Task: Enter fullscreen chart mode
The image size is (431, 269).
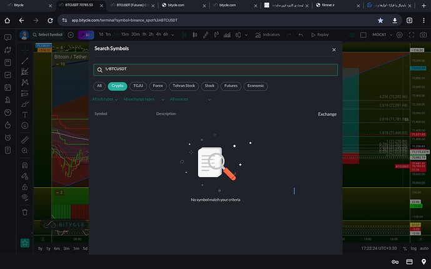Action: (x=412, y=35)
